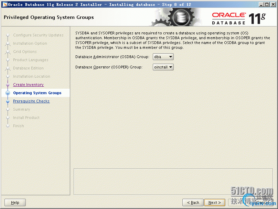Viewport: 278px width, 209px height.
Task: Click the Installation Location step label
Action: point(32,76)
